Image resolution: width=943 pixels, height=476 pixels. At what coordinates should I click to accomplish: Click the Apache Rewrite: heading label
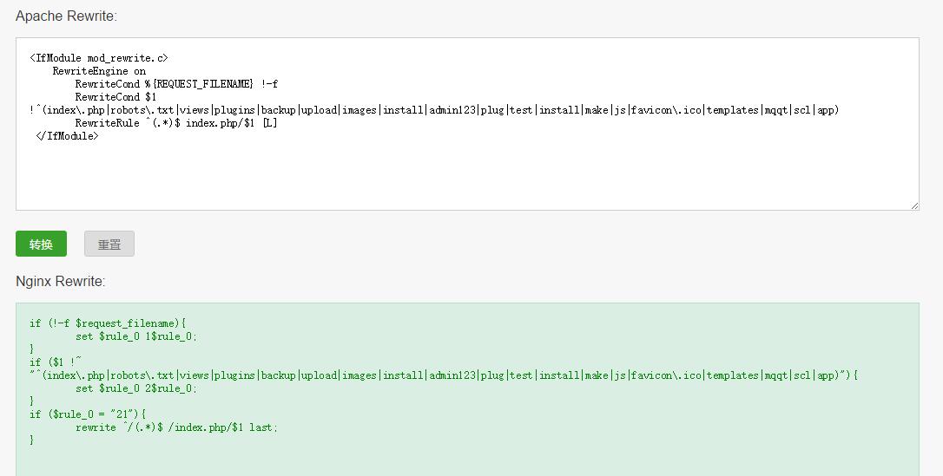pyautogui.click(x=66, y=16)
